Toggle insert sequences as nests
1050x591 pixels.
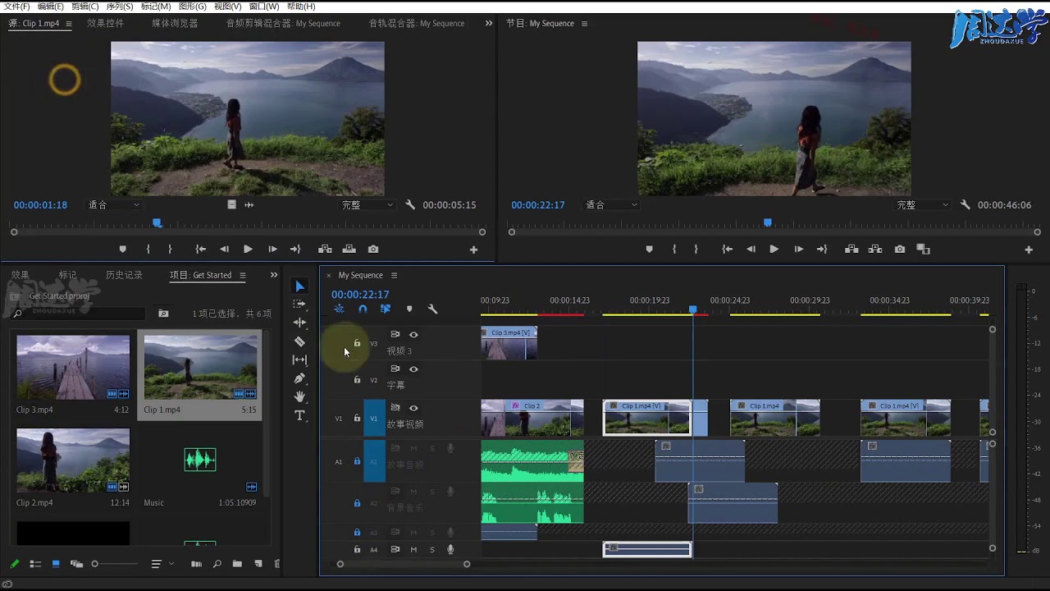[x=339, y=309]
